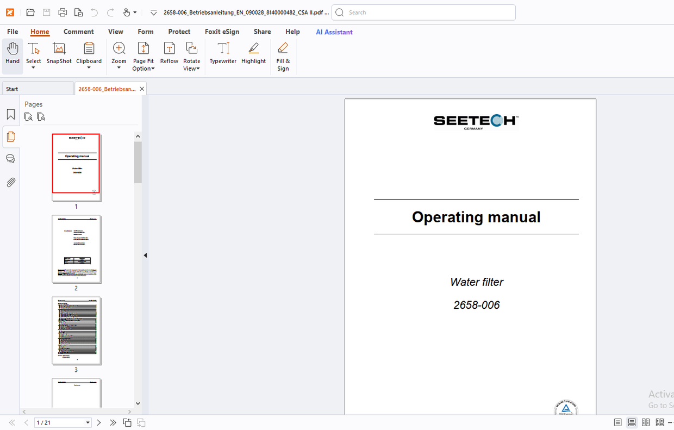This screenshot has width=674, height=430.
Task: Switch to the Comment ribbon tab
Action: click(x=78, y=32)
